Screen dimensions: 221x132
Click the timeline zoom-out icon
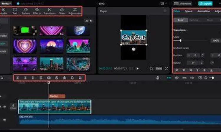(x=206, y=78)
